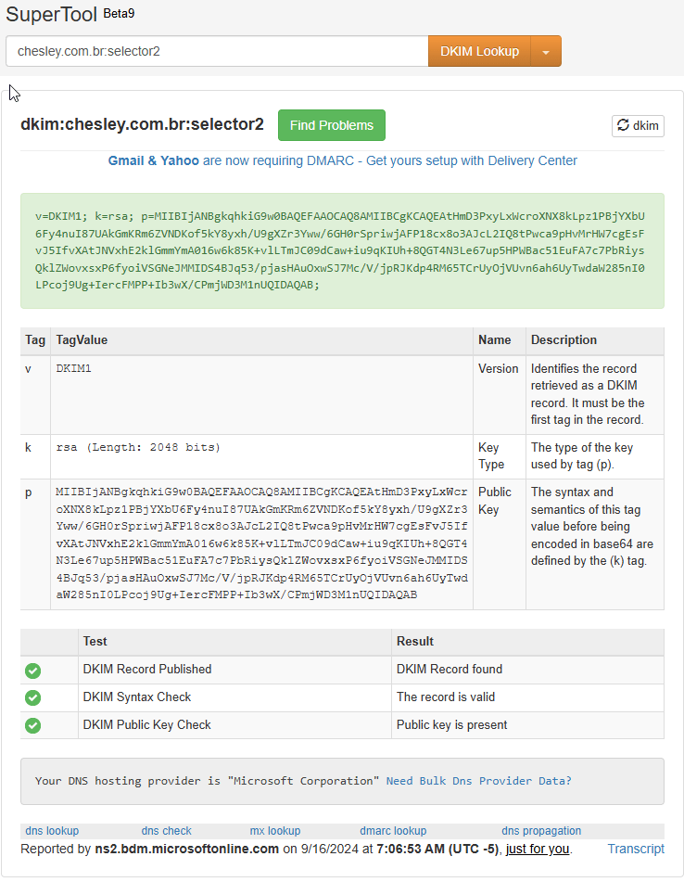Open the dns propagation link
Viewport: 684px width, 882px height.
[541, 831]
